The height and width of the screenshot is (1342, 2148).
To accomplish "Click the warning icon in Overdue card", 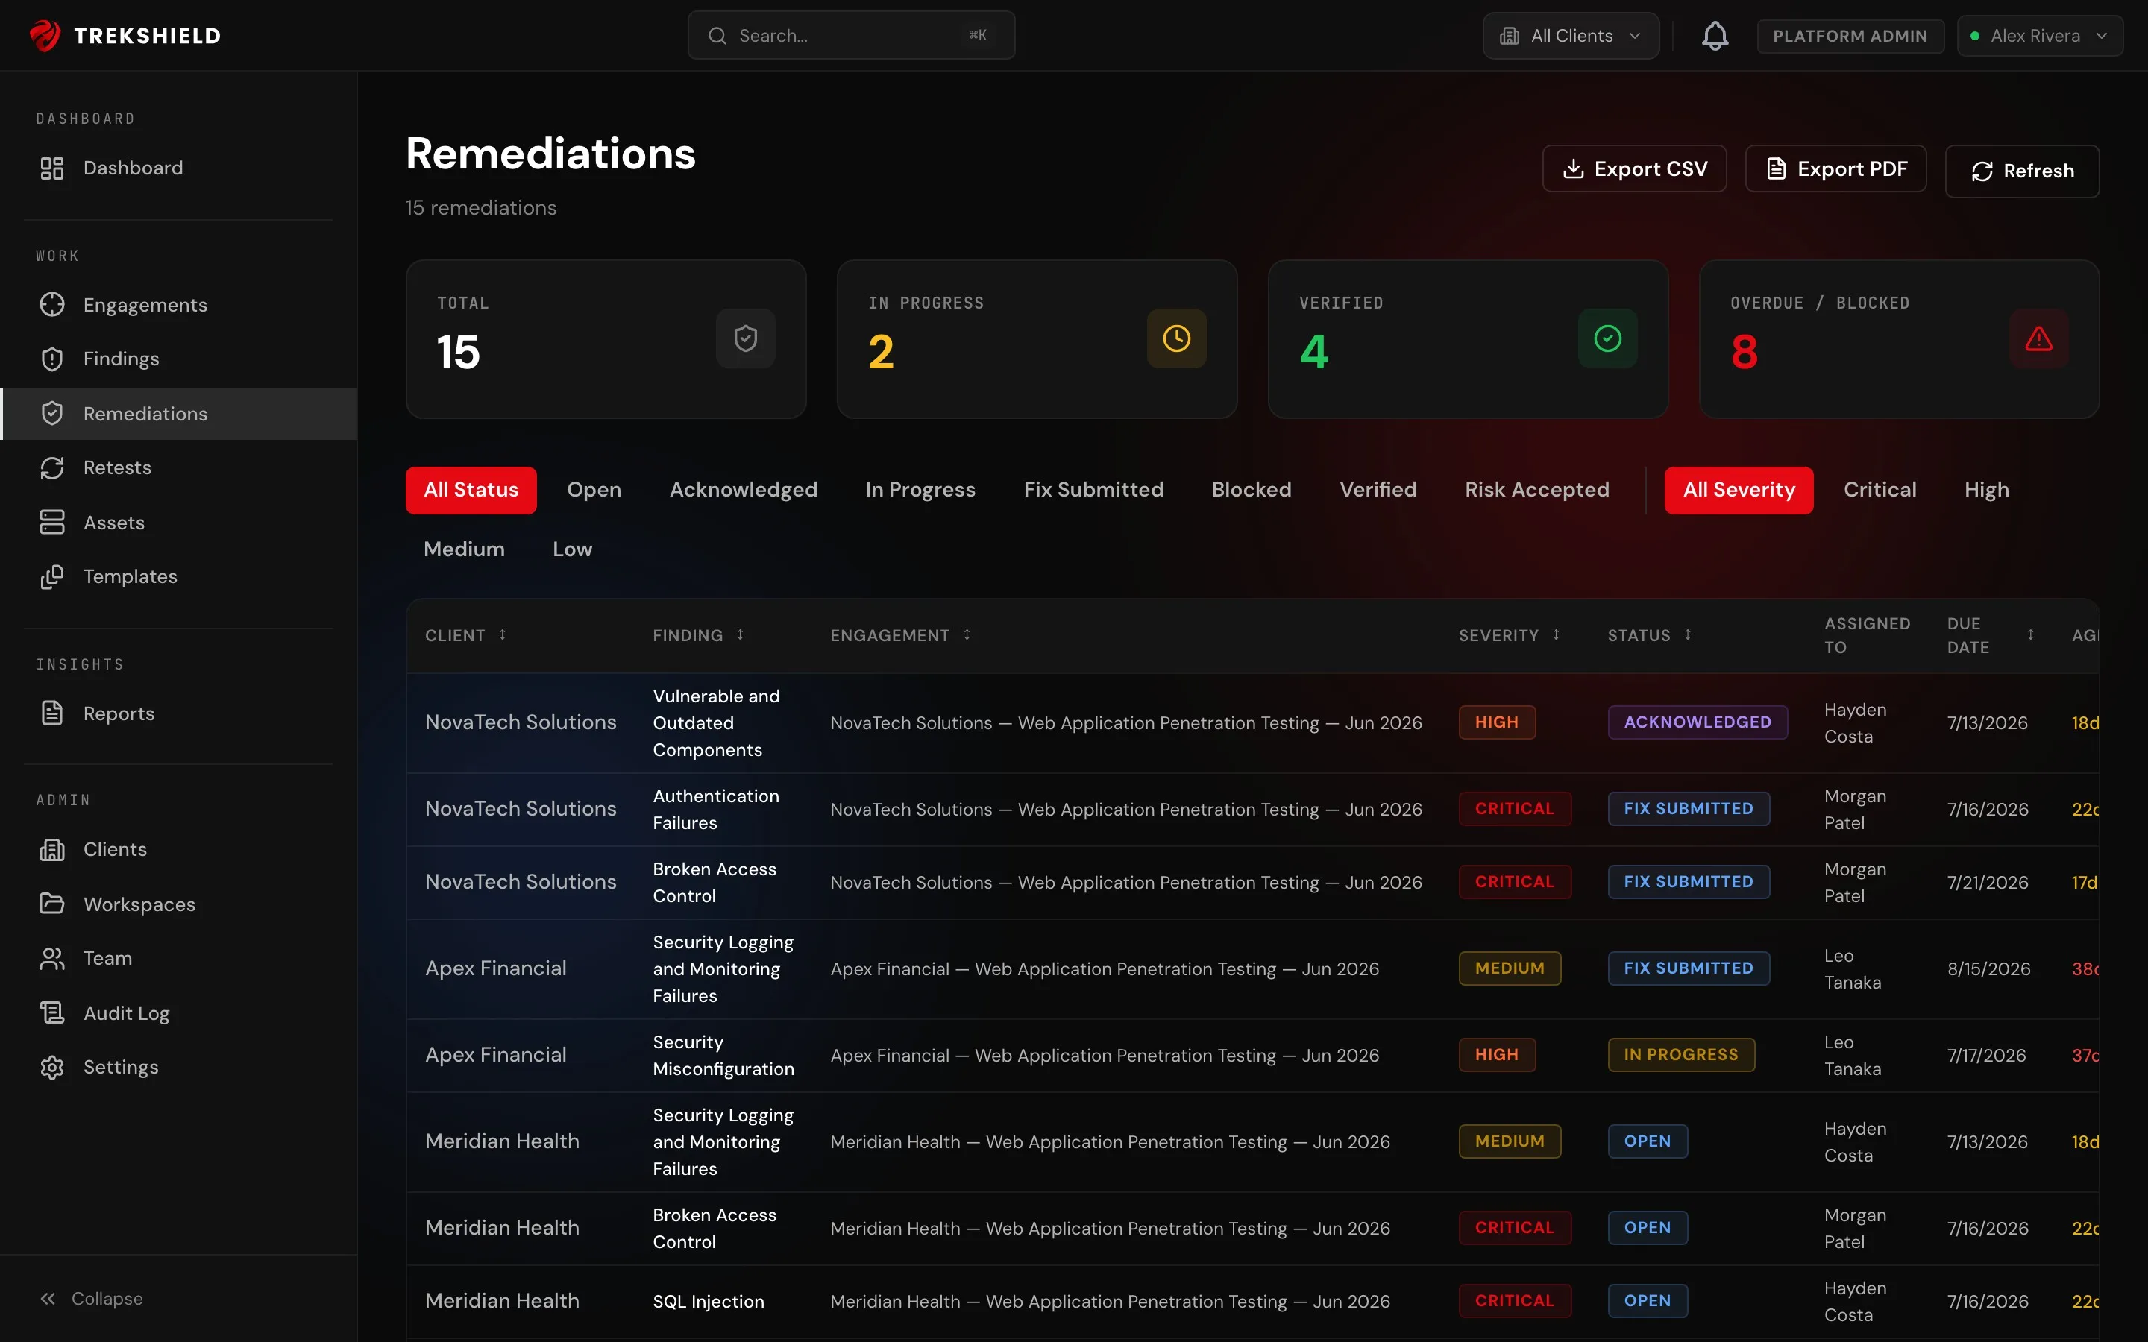I will click(x=2039, y=338).
